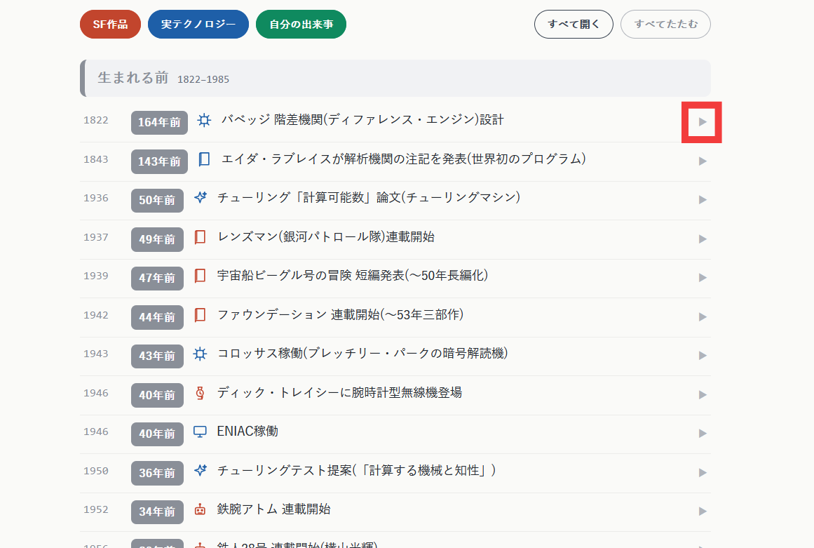Click the 36年前 badge
The height and width of the screenshot is (548, 814).
(x=157, y=473)
